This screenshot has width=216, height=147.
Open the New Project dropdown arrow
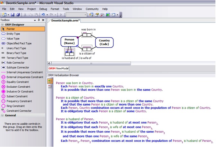[x=8, y=15]
